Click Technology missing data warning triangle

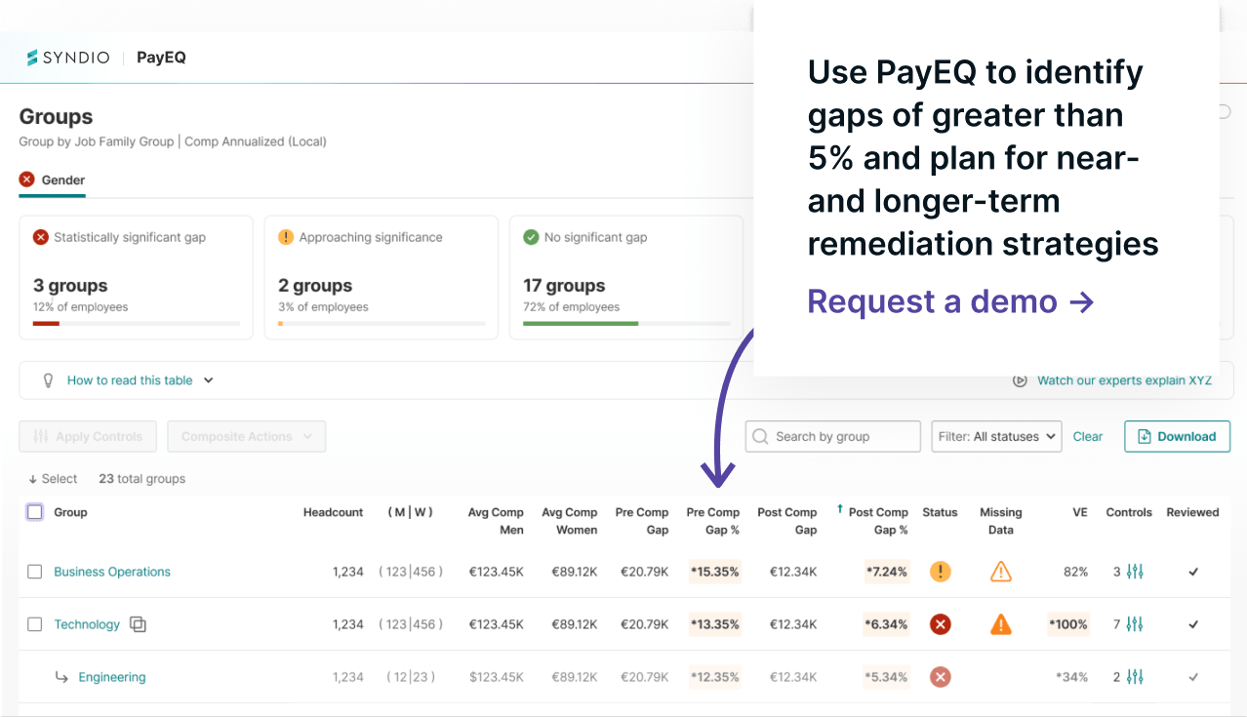click(x=1000, y=624)
